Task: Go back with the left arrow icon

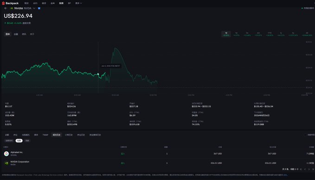Action: pos(6,8)
